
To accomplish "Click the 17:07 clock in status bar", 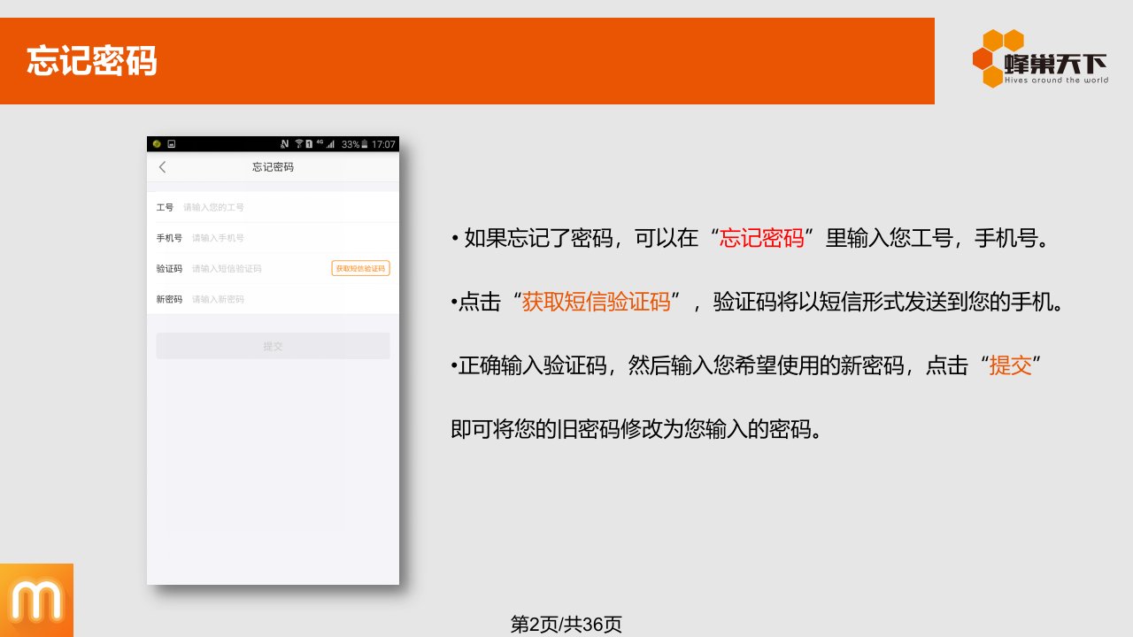I will 383,144.
